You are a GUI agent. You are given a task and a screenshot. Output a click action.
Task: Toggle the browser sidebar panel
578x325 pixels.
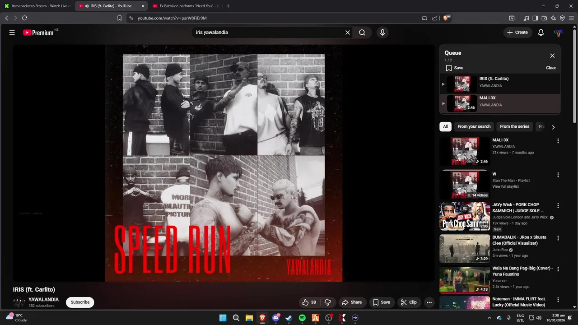tap(535, 18)
